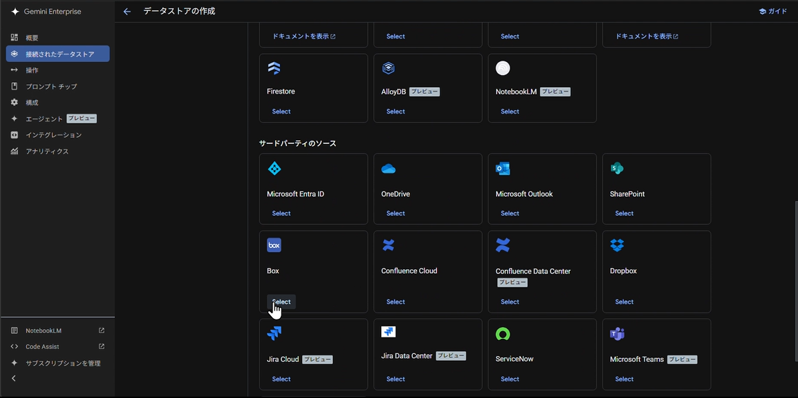Click the OneDrive cloud icon
The width and height of the screenshot is (798, 398).
[x=388, y=169]
